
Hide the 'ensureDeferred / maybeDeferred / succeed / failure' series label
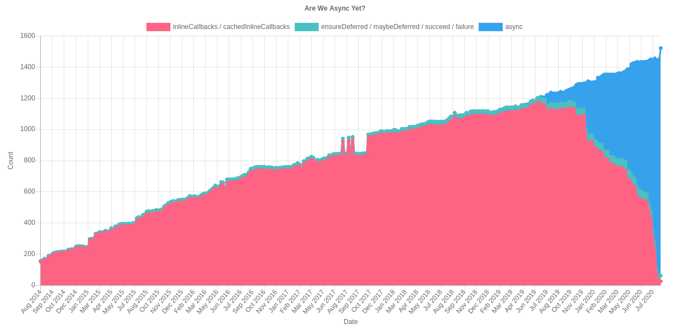[397, 27]
